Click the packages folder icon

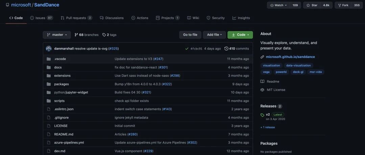[49, 84]
